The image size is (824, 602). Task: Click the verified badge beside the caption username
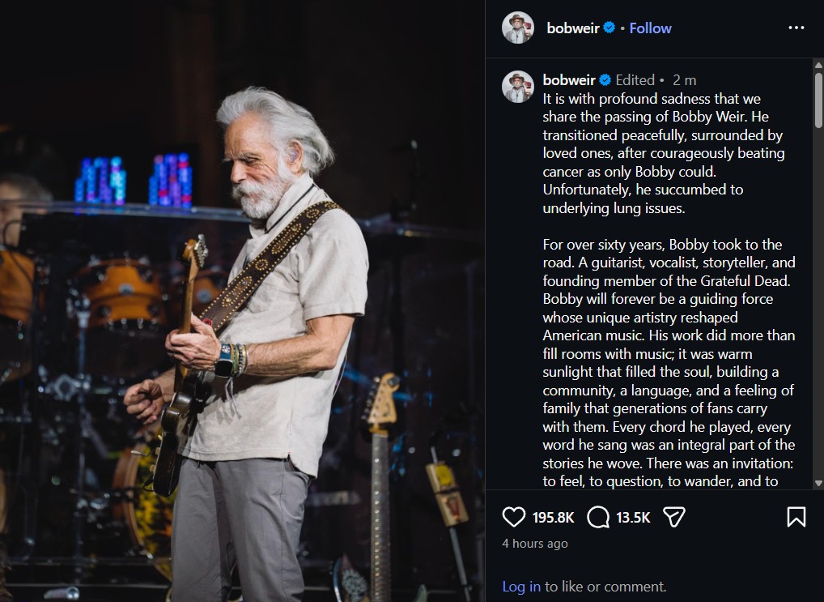tap(605, 79)
